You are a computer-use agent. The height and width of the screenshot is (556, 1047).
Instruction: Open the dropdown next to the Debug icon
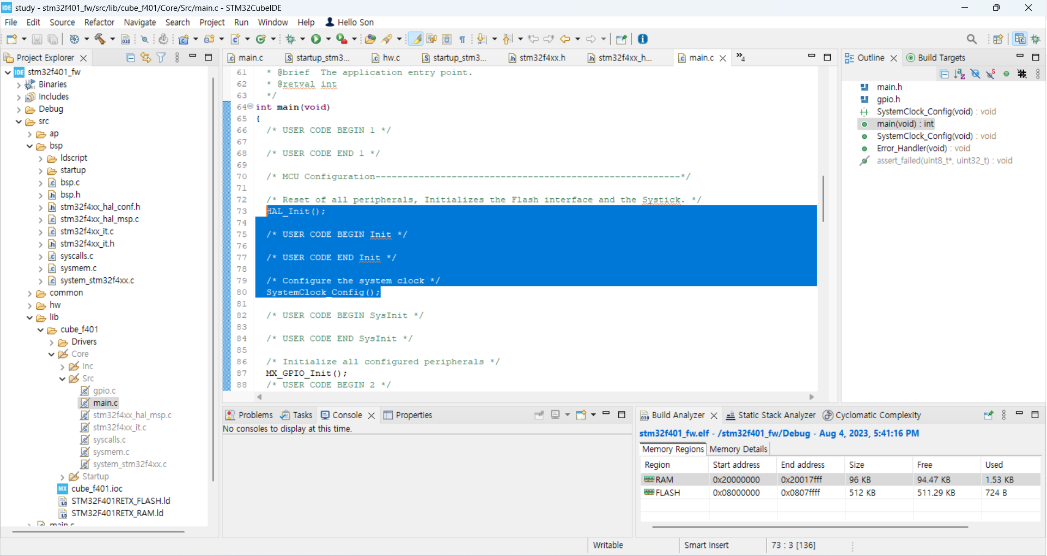coord(302,39)
